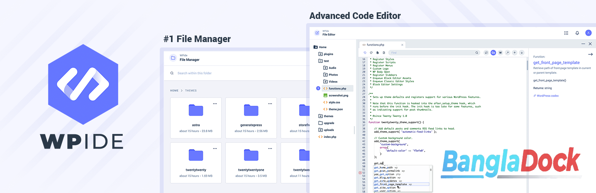Choose get_front_page_template autocomplete suggestion
This screenshot has width=596, height=193.
click(x=401, y=185)
